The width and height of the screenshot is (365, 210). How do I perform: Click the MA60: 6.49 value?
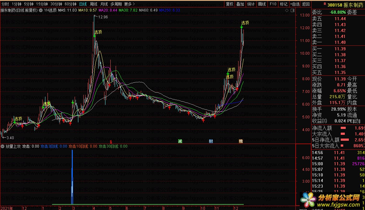click(x=148, y=10)
